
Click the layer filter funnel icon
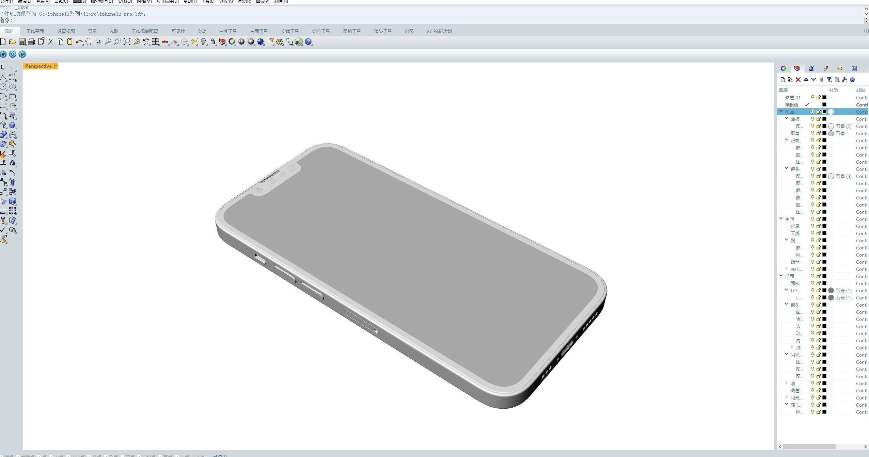[829, 80]
